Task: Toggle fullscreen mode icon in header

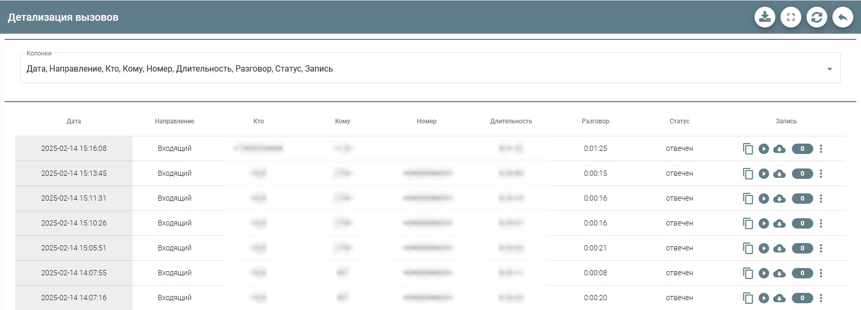Action: [x=790, y=17]
